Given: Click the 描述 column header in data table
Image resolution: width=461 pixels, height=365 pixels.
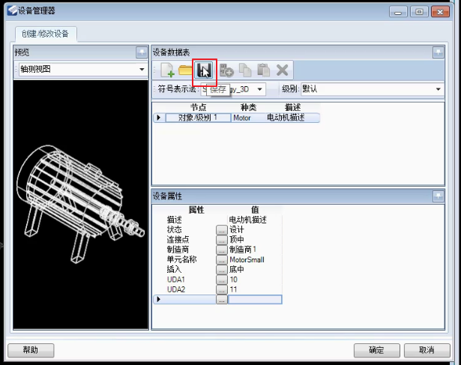Looking at the screenshot, I should point(292,108).
